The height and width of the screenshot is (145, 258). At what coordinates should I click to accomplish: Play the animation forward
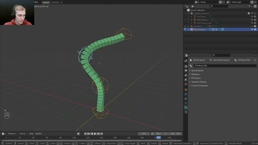pos(95,134)
